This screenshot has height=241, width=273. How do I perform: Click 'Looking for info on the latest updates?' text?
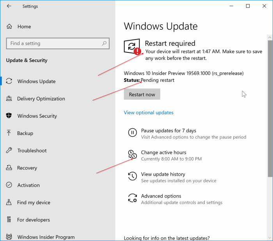click(x=167, y=238)
